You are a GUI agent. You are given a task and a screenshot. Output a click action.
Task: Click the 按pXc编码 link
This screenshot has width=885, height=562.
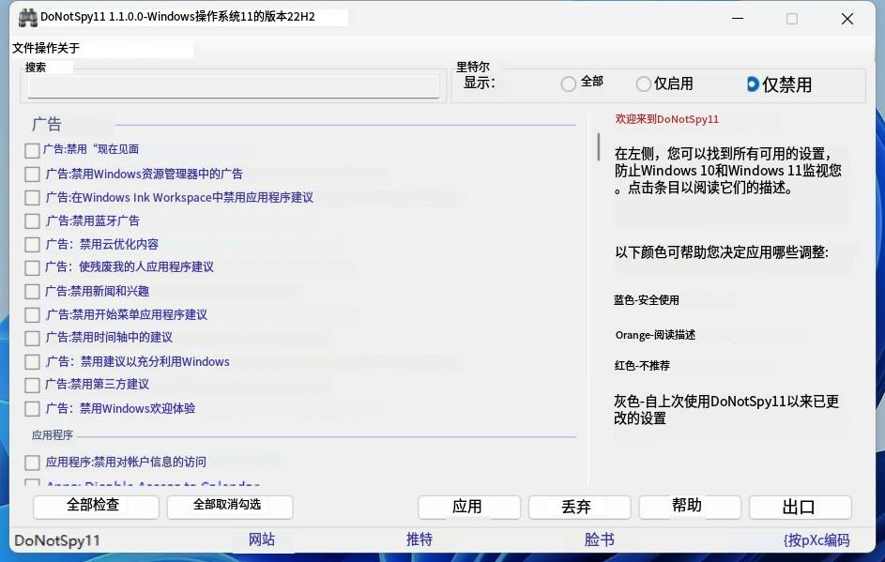(x=816, y=540)
